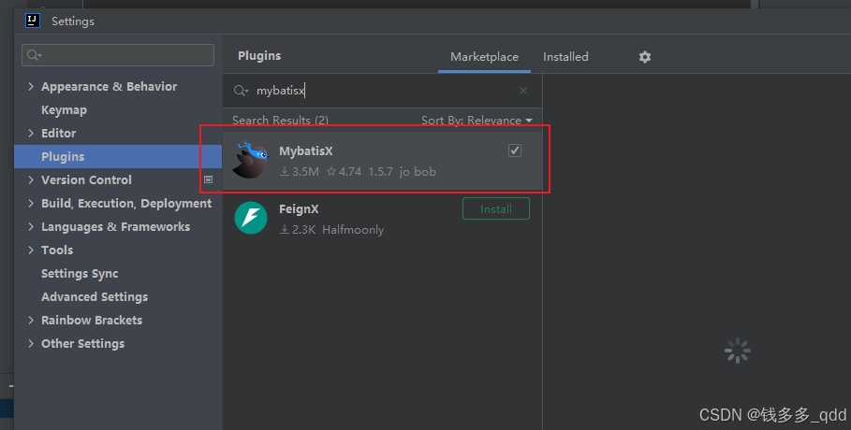This screenshot has height=430, width=851.
Task: Click the plugins settings gear icon
Action: pos(644,57)
